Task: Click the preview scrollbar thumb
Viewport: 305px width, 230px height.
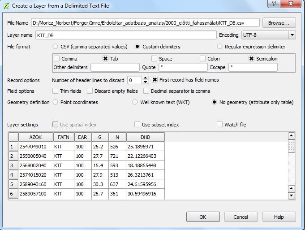Action: [x=292, y=146]
